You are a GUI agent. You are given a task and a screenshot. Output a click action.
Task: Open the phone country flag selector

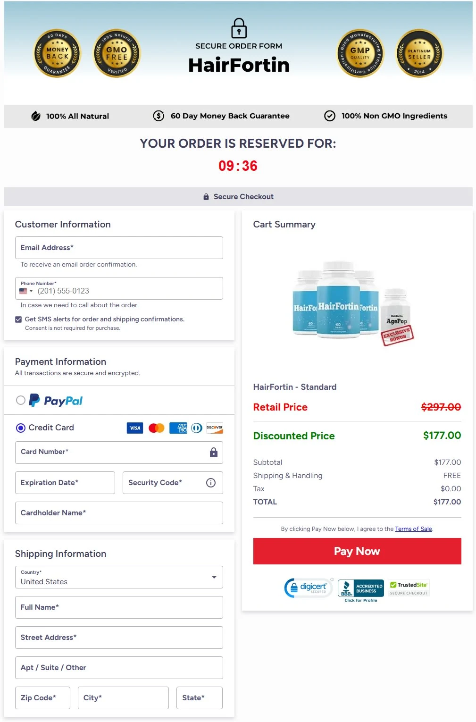(x=26, y=291)
